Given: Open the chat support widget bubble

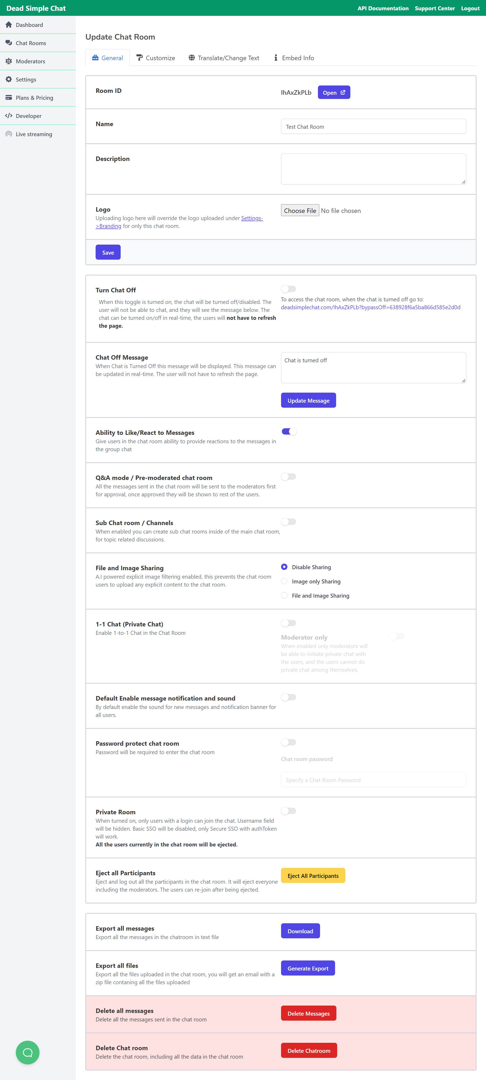Looking at the screenshot, I should pos(28,1053).
